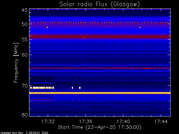Click the short yellow burst near 17:35:20
This screenshot has height=134, width=179.
click(80, 88)
